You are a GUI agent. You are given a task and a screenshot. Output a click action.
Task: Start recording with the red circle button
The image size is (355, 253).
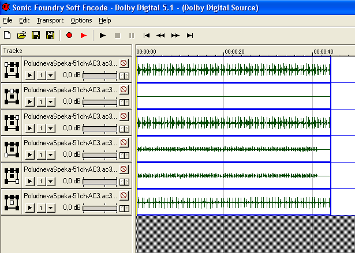pos(69,35)
